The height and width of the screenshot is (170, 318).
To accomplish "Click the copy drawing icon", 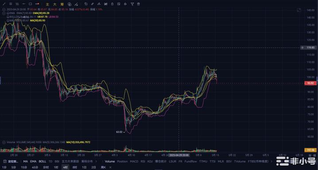I will [x=86, y=4].
